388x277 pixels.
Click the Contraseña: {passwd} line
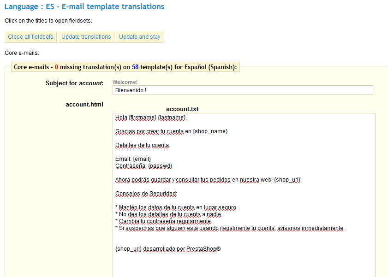pos(143,166)
